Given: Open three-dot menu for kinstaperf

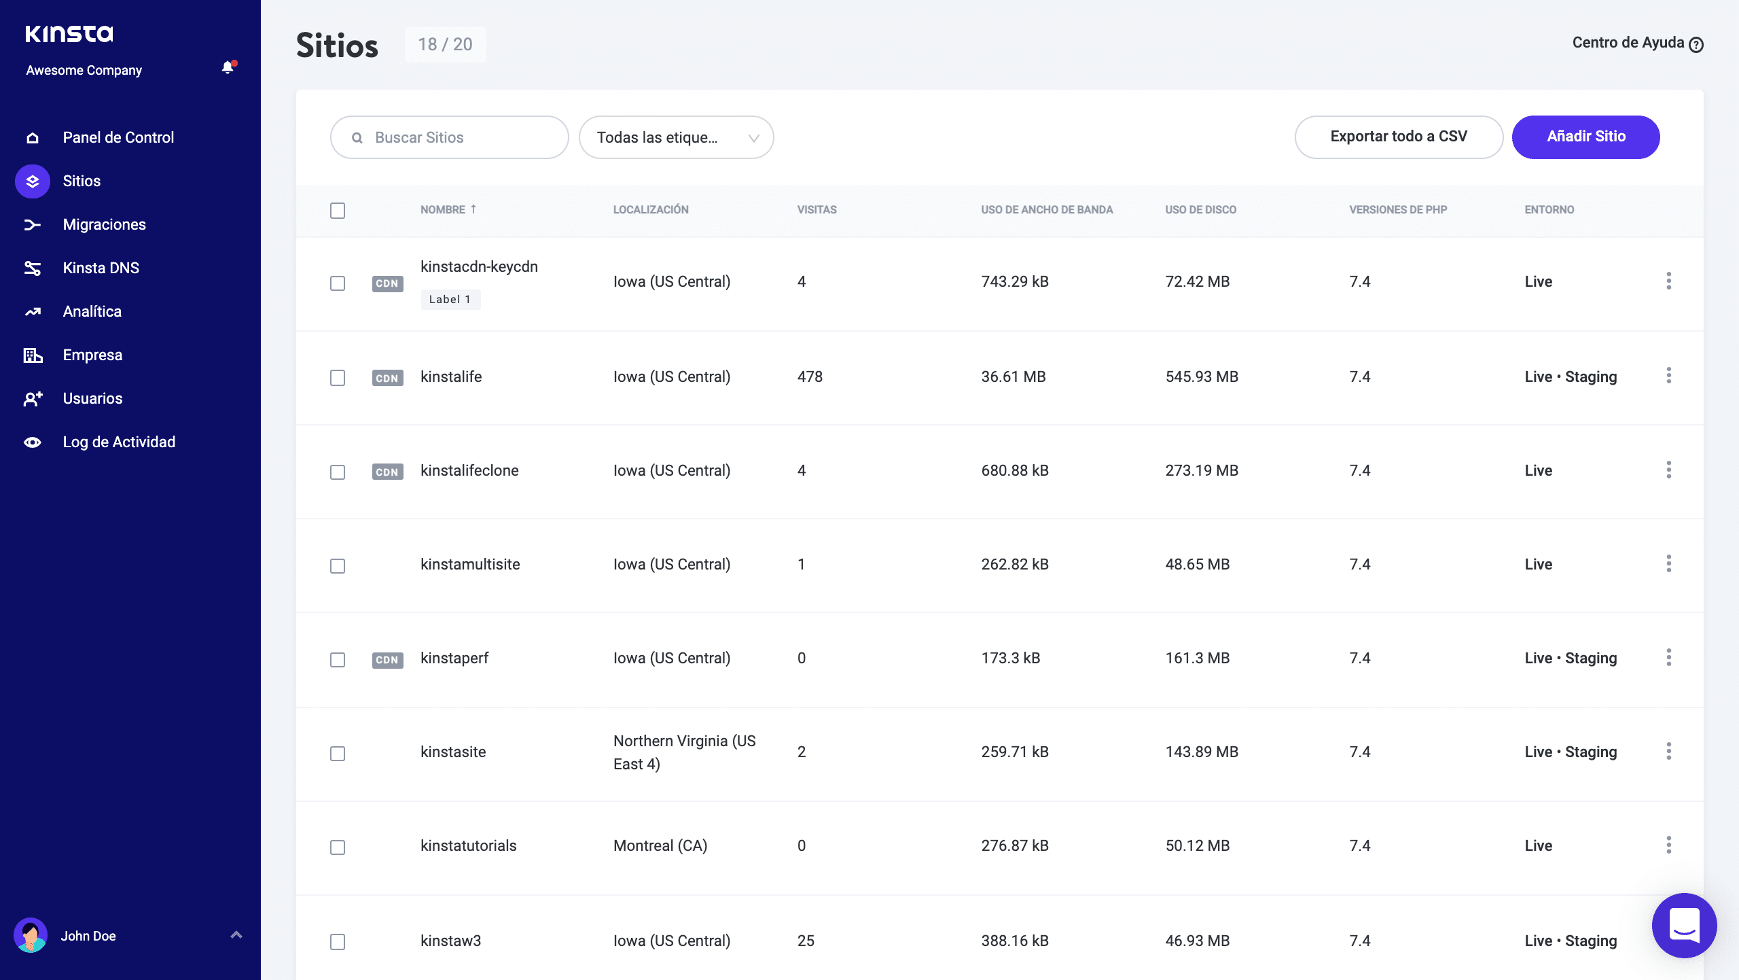Looking at the screenshot, I should click(x=1668, y=657).
